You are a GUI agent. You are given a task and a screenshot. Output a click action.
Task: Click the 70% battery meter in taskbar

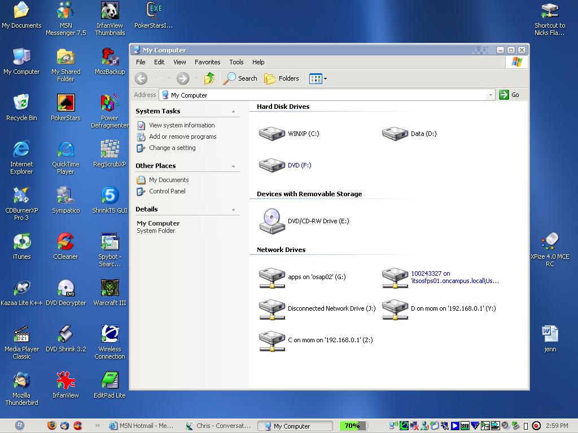[x=353, y=426]
